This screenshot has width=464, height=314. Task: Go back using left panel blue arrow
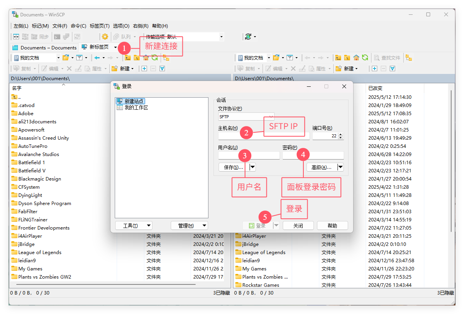(97, 58)
